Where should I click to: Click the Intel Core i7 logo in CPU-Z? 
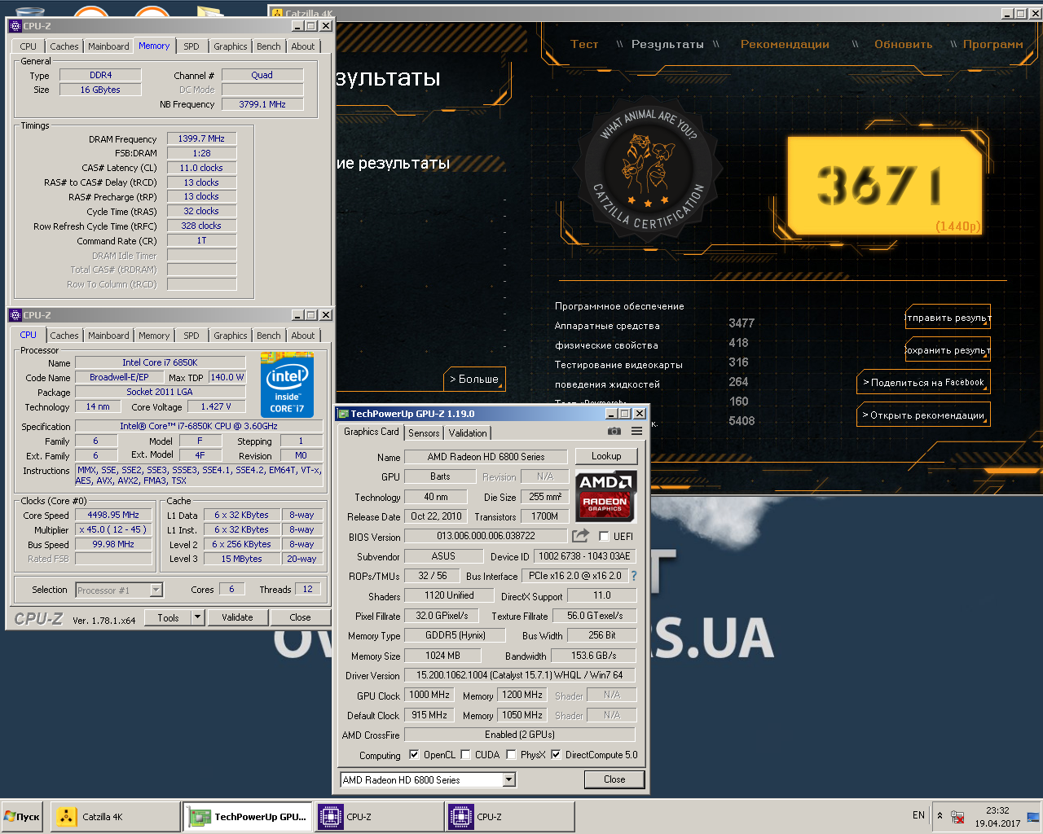(287, 384)
